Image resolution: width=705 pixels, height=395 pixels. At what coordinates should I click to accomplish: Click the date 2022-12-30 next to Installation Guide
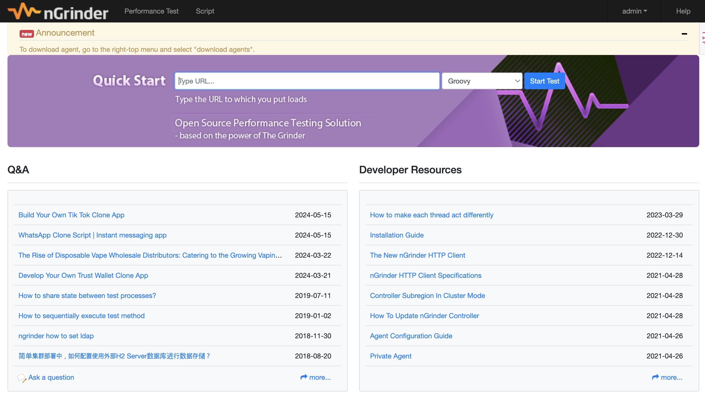665,235
